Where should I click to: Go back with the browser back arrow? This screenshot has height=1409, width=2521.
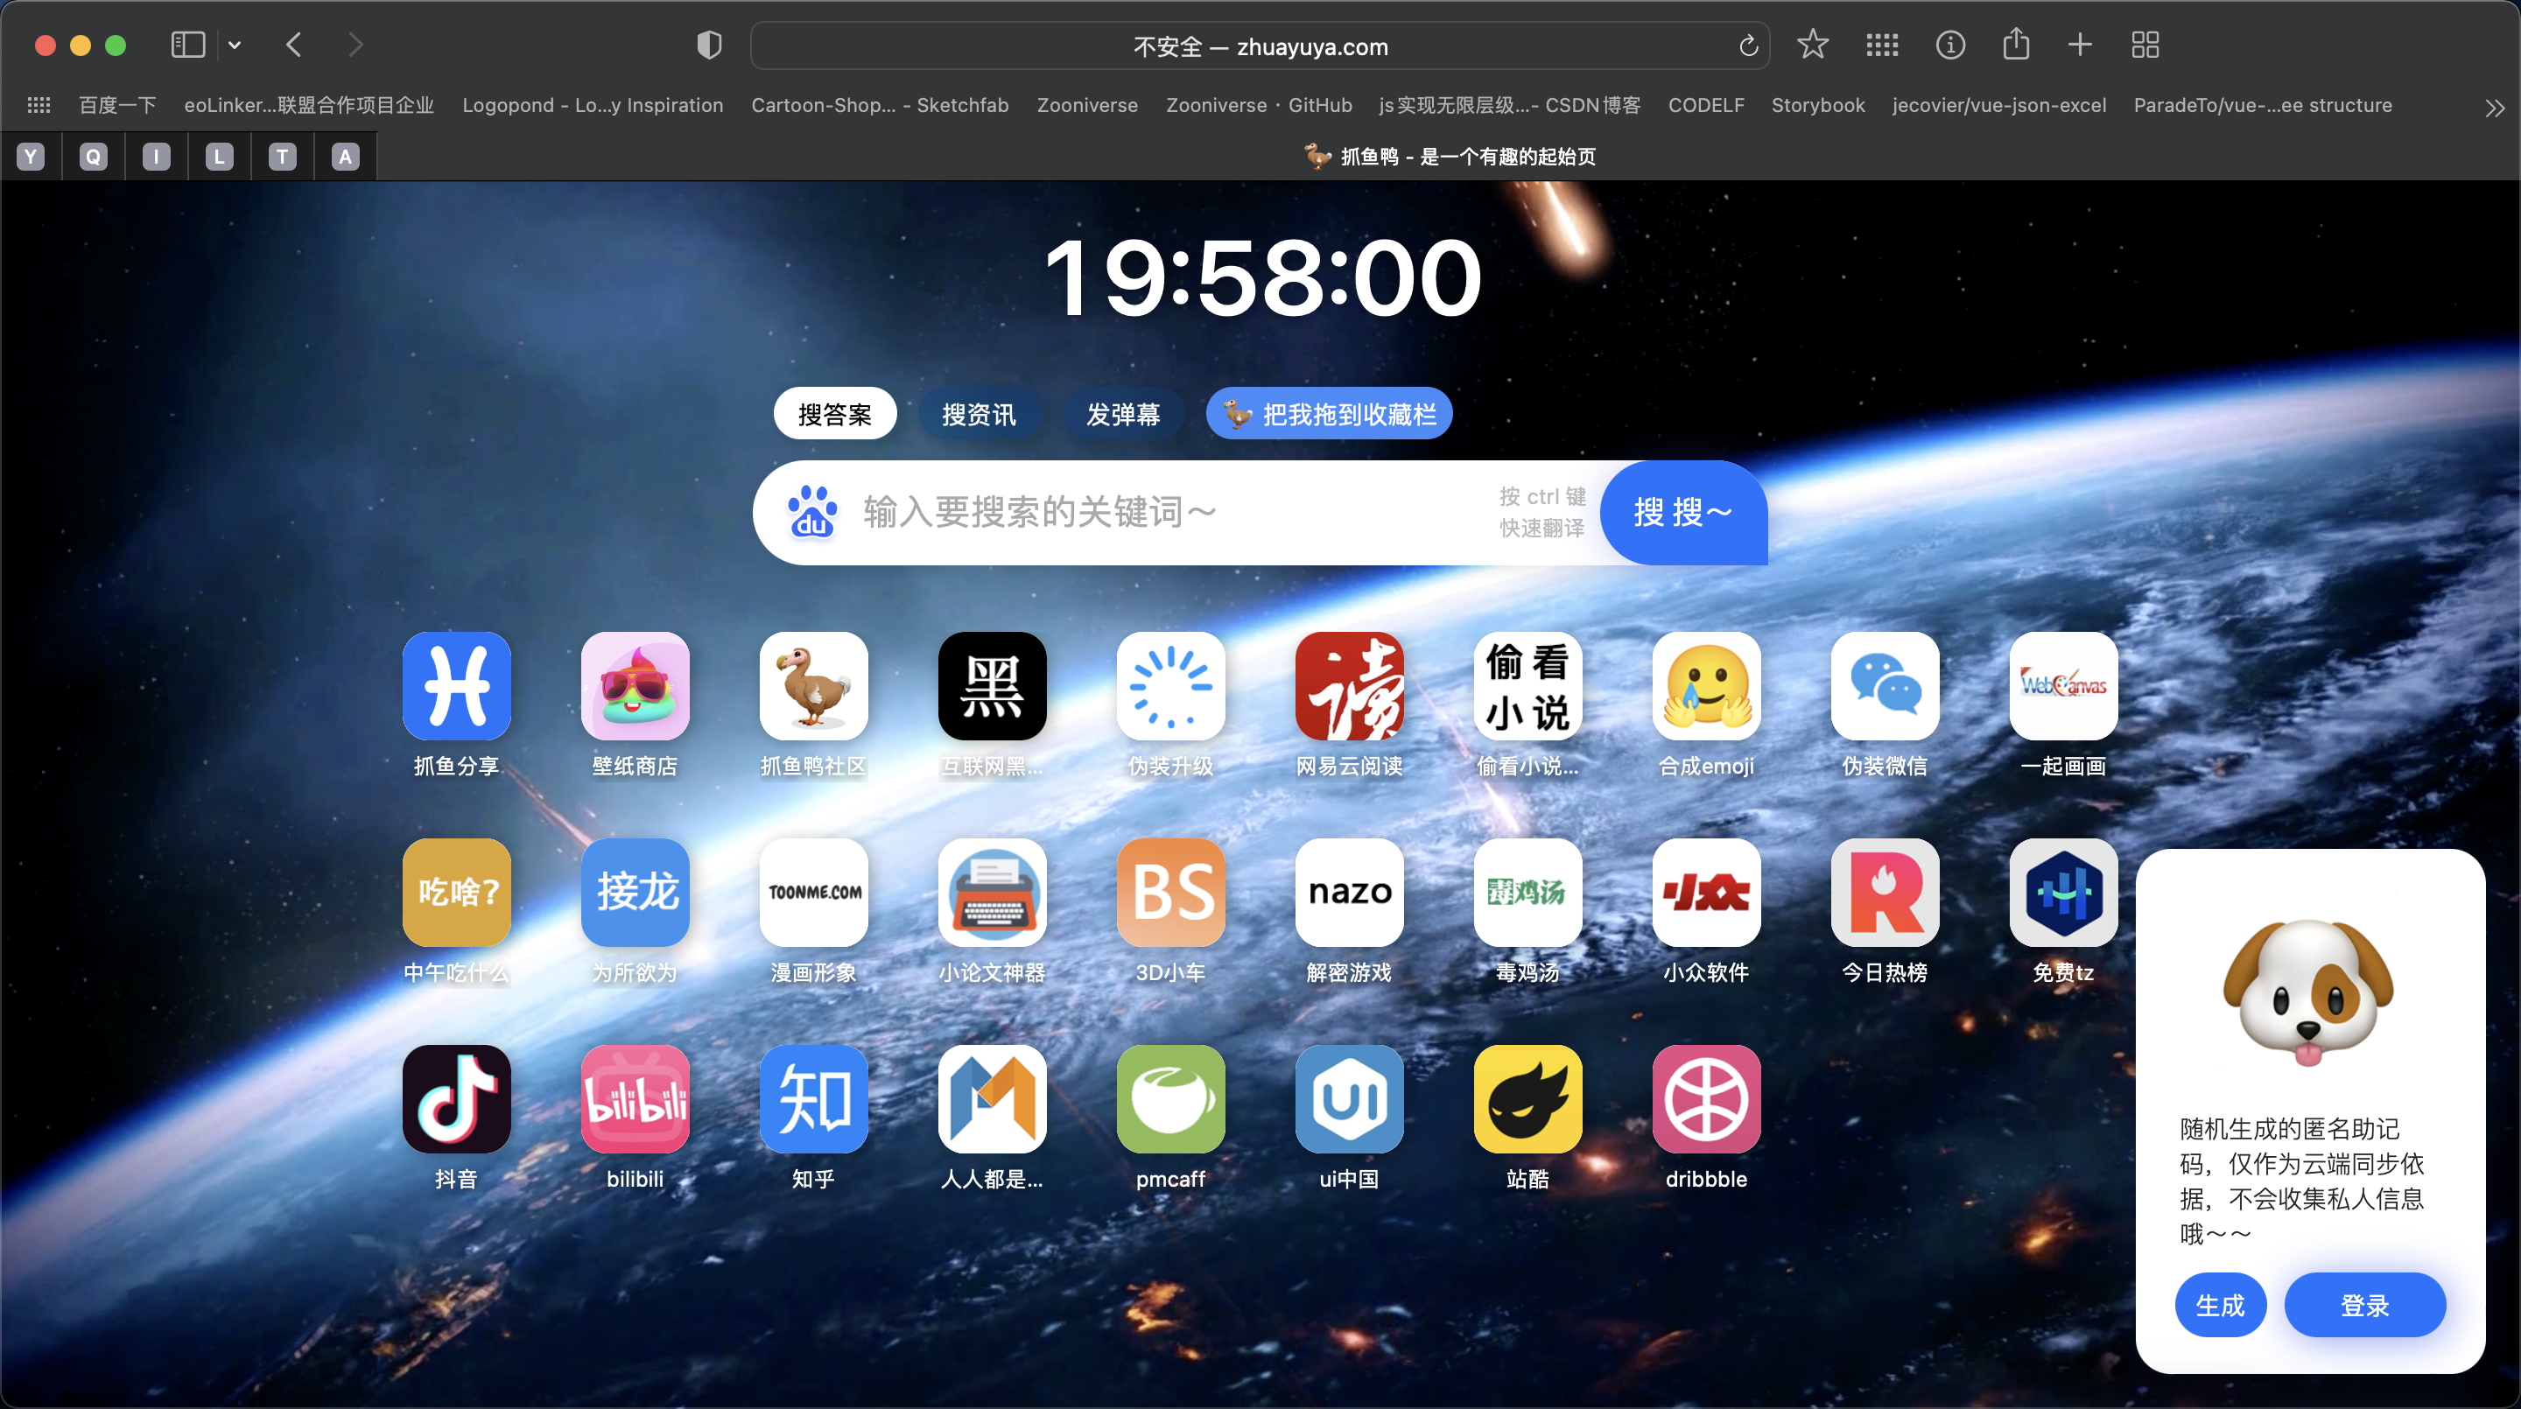(x=293, y=44)
